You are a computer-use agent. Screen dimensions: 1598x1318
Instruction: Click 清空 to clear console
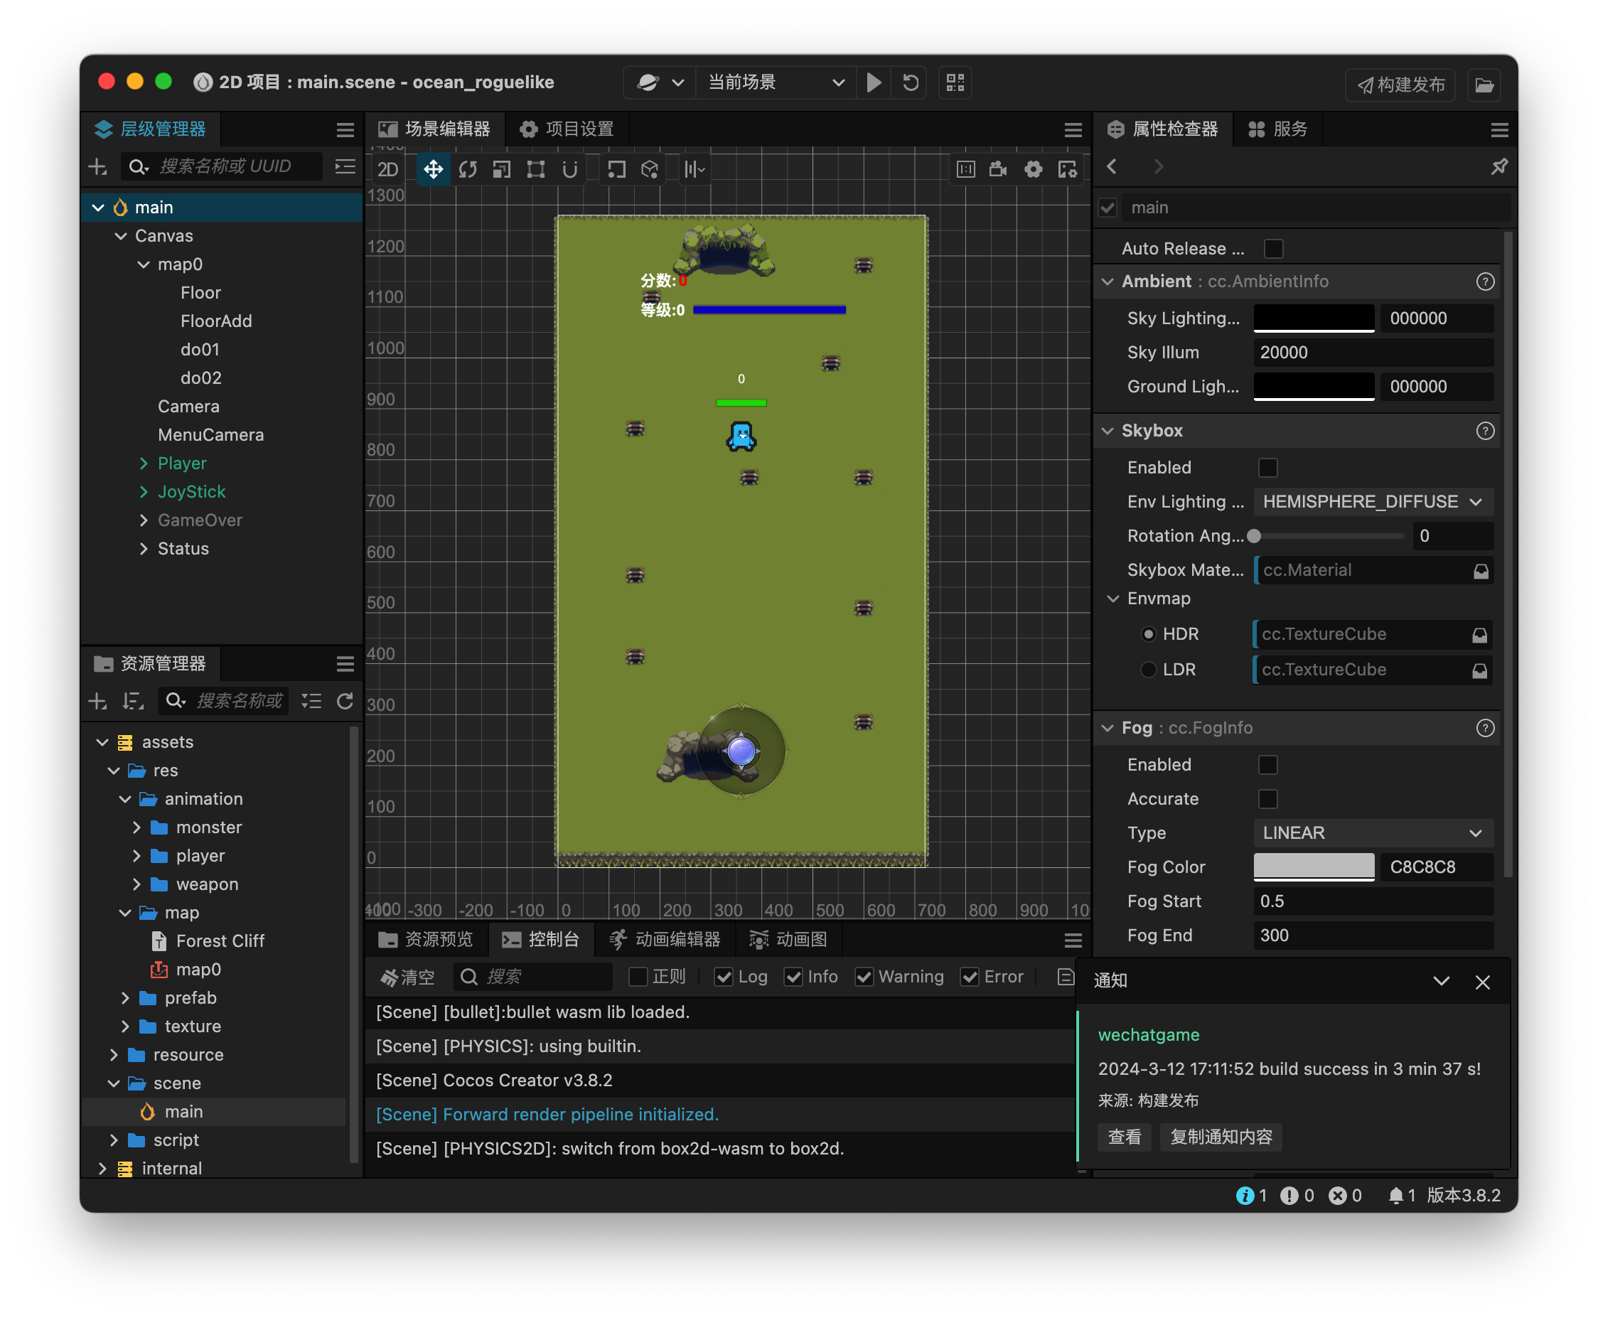(x=407, y=976)
